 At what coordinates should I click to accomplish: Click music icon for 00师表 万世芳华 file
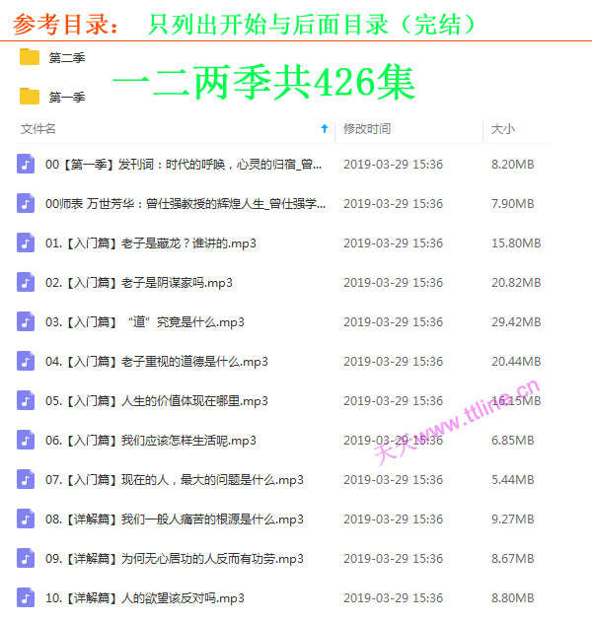click(x=26, y=204)
